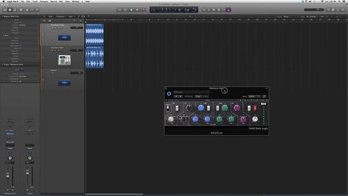Toggle the purple Metronome button

click(x=228, y=10)
